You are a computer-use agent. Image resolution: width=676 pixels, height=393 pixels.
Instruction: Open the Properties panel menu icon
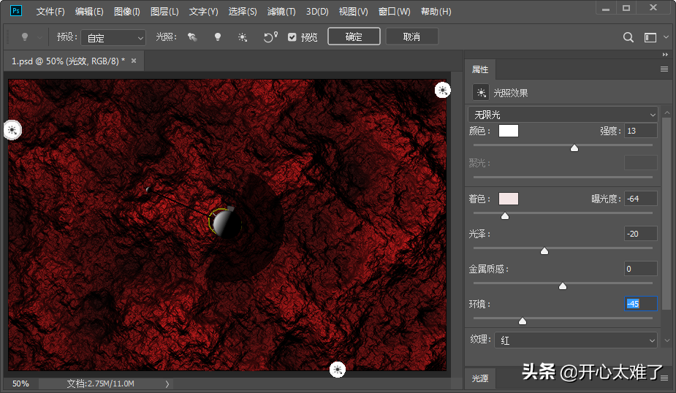click(664, 69)
